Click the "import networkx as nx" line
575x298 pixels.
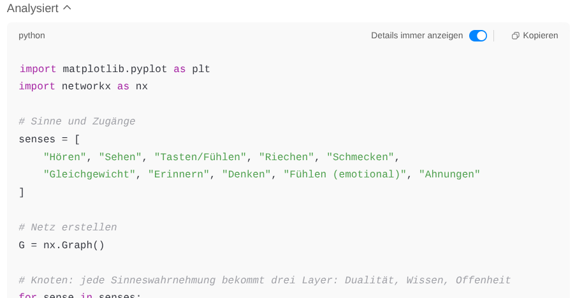(x=84, y=86)
